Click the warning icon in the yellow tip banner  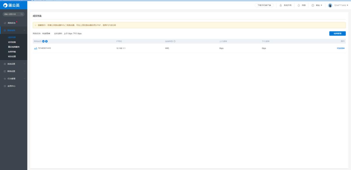[36, 25]
